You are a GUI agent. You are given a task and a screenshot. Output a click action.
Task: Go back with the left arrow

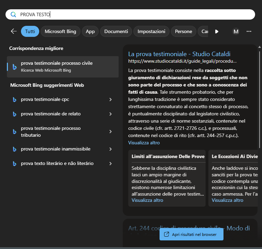pos(14,31)
